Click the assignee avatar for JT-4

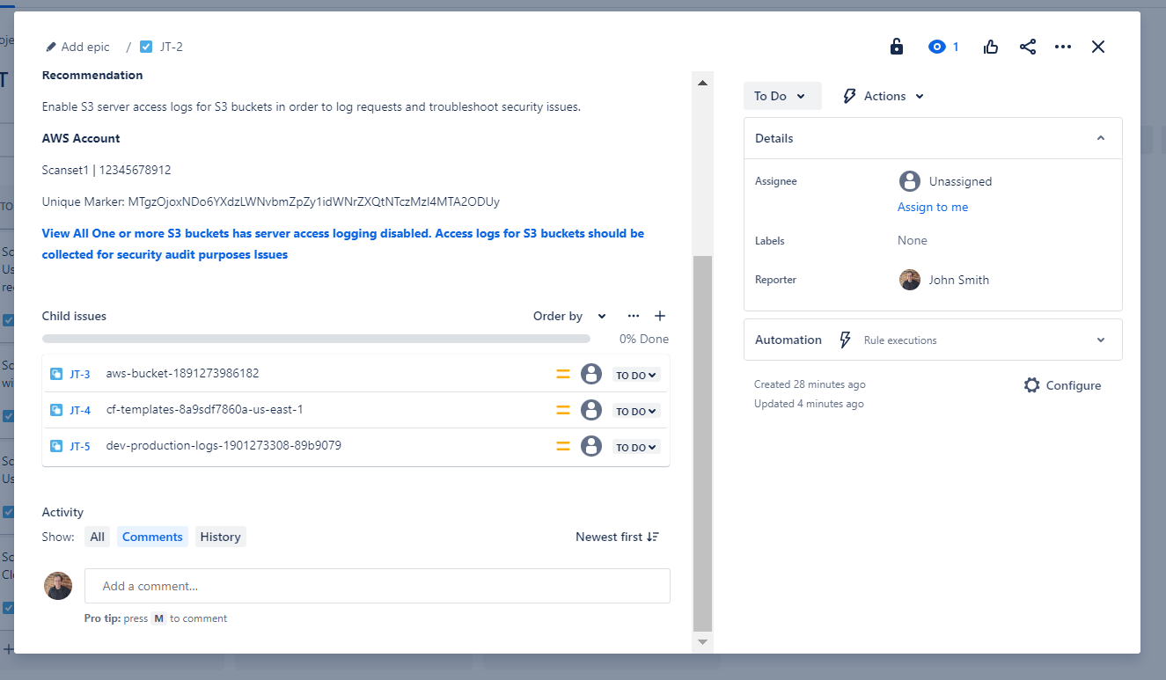point(591,410)
